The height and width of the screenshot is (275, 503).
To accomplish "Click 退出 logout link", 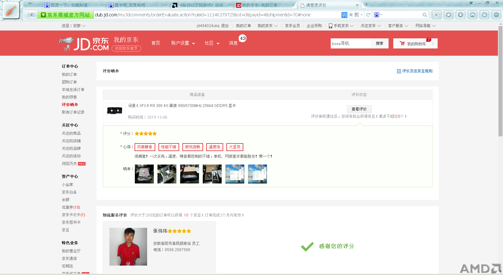I will [225, 26].
